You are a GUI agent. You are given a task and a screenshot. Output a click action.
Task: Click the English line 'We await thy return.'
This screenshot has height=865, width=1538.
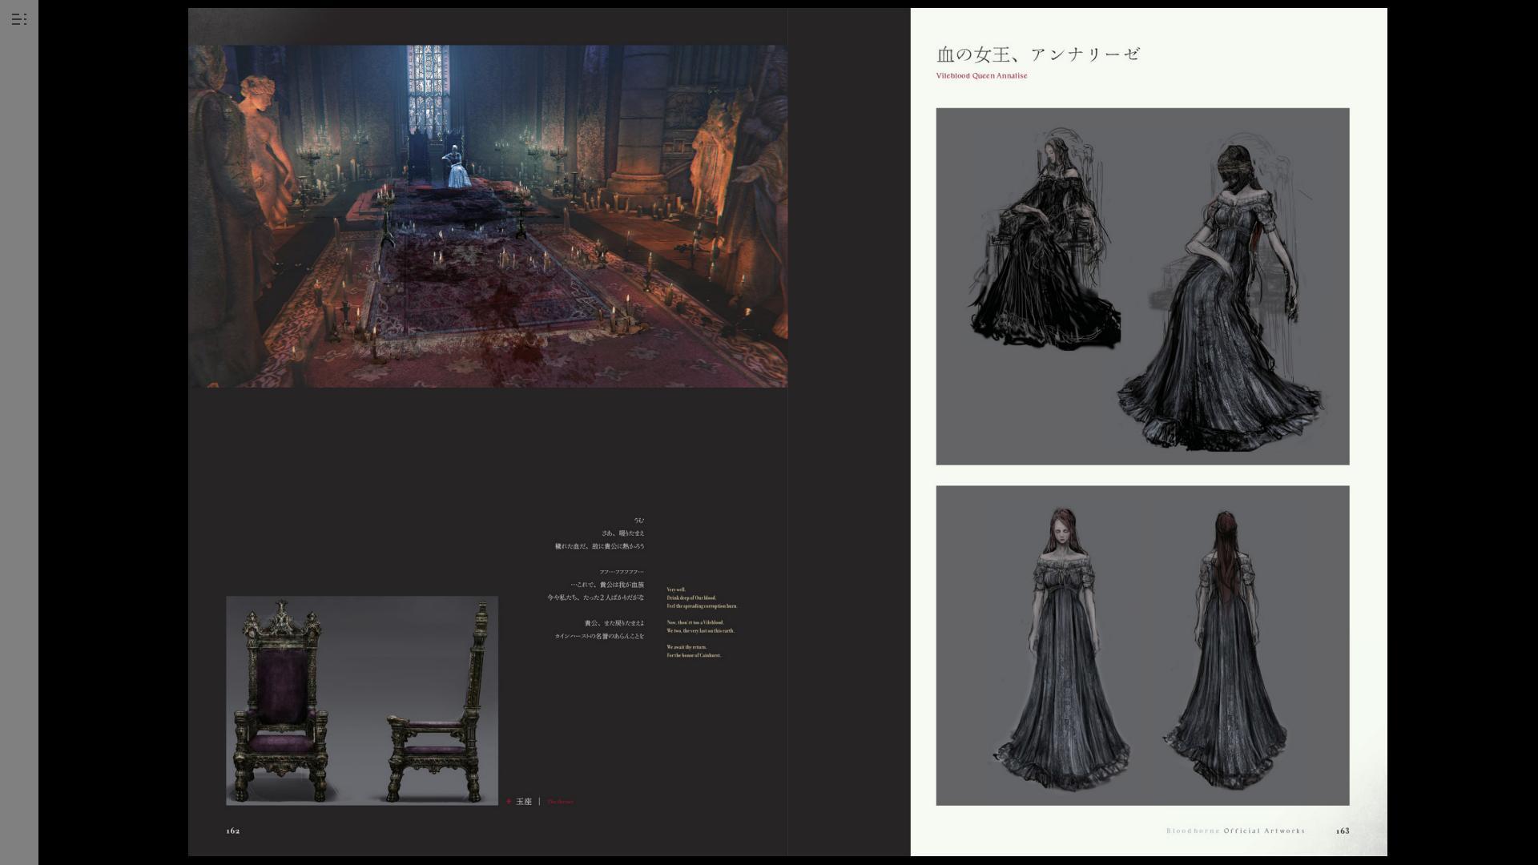click(x=686, y=647)
